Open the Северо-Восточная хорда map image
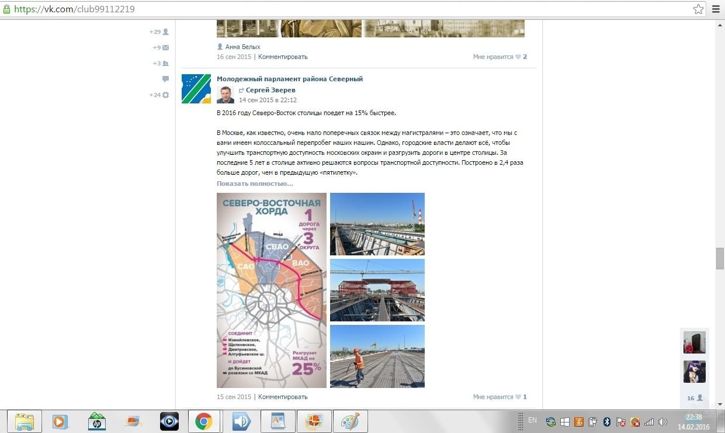 [272, 290]
